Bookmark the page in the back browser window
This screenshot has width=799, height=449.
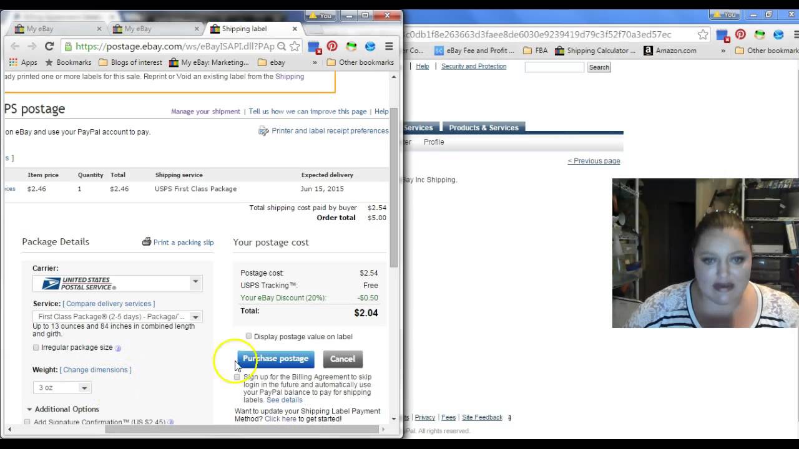coord(703,35)
